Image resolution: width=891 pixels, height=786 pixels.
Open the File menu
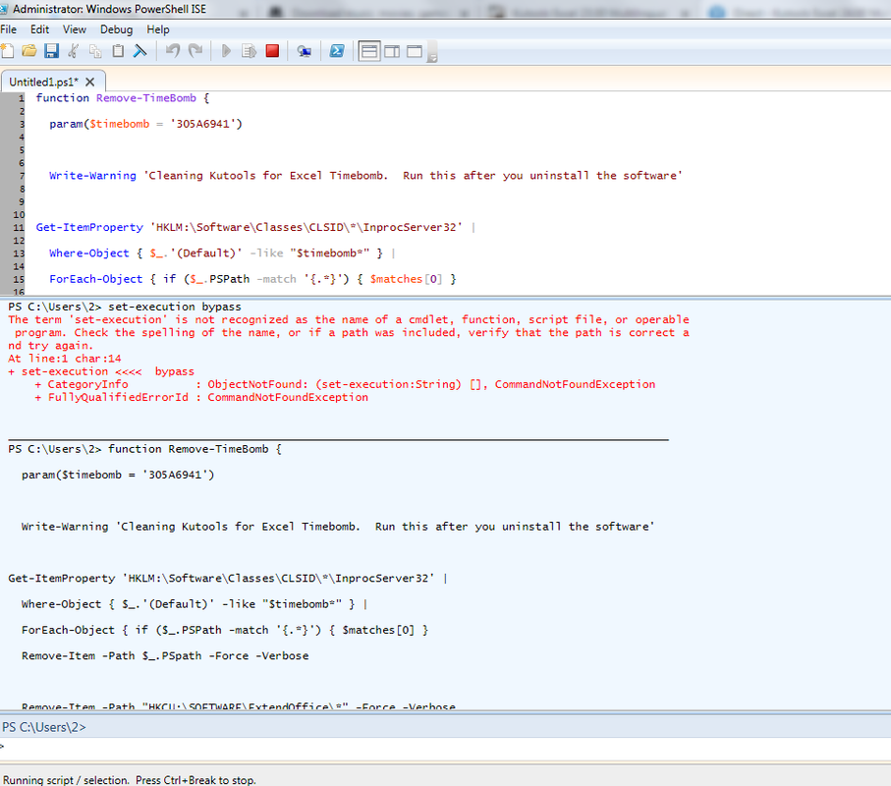click(9, 29)
